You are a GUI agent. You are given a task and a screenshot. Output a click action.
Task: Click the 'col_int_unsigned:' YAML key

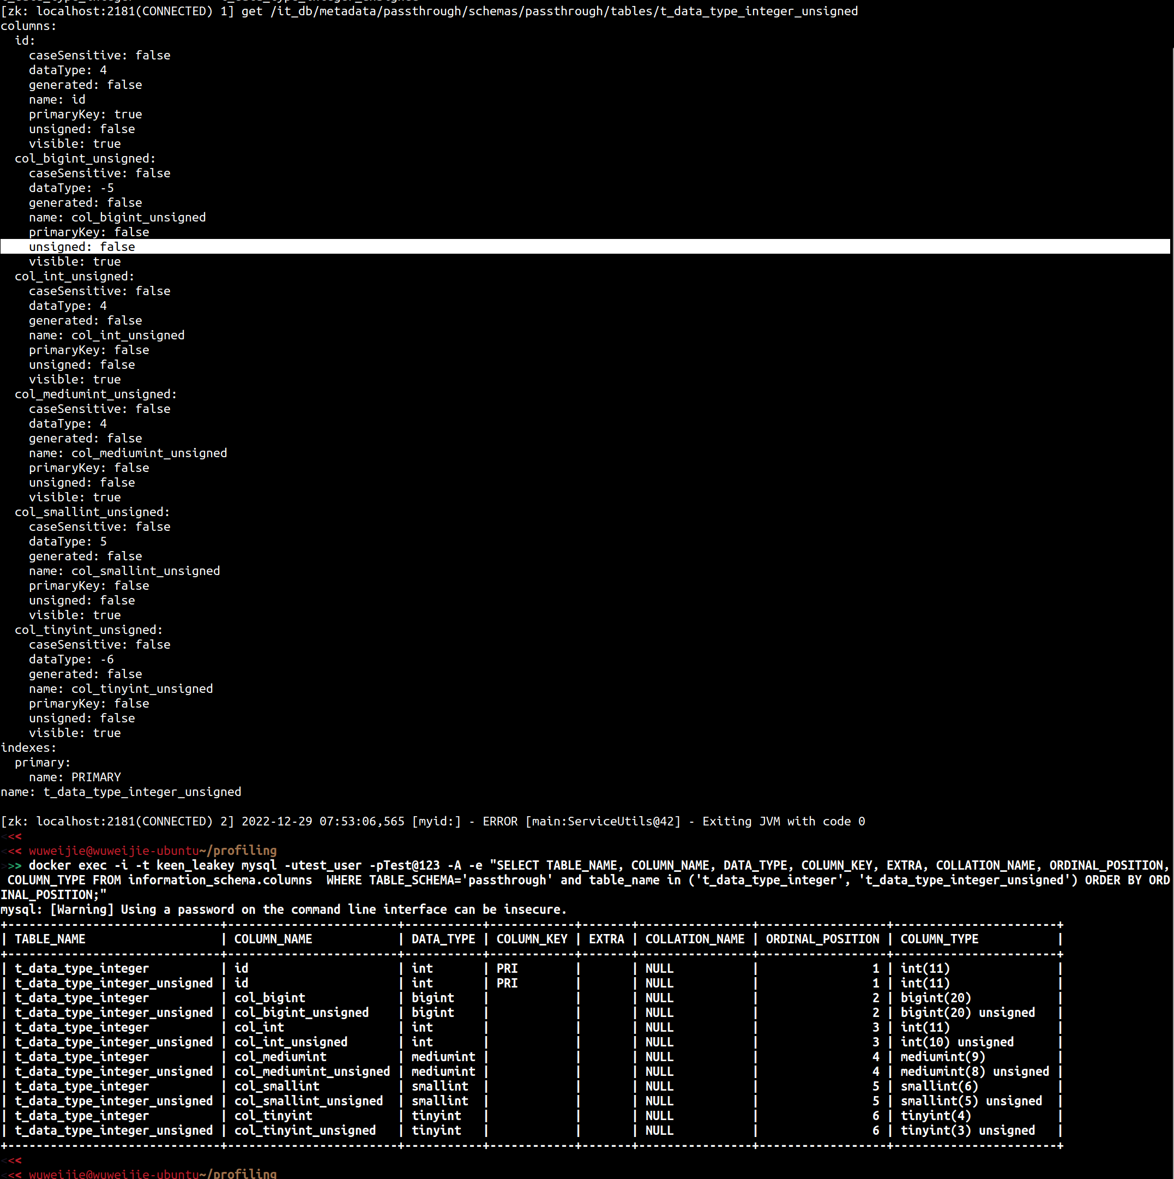[x=74, y=277]
